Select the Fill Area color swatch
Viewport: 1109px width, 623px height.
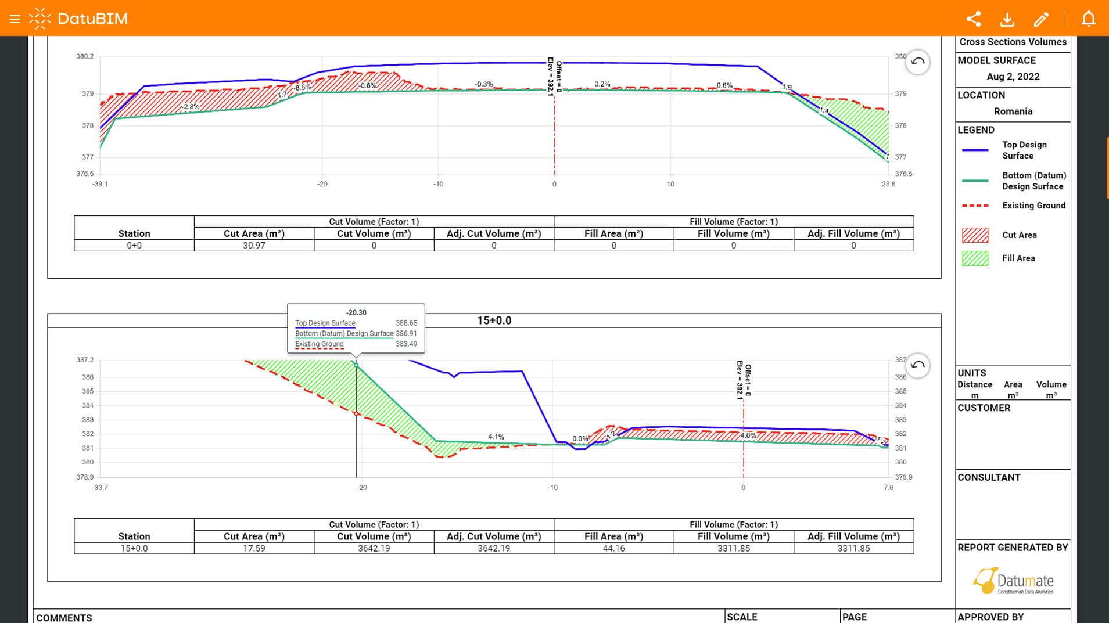[x=977, y=258]
